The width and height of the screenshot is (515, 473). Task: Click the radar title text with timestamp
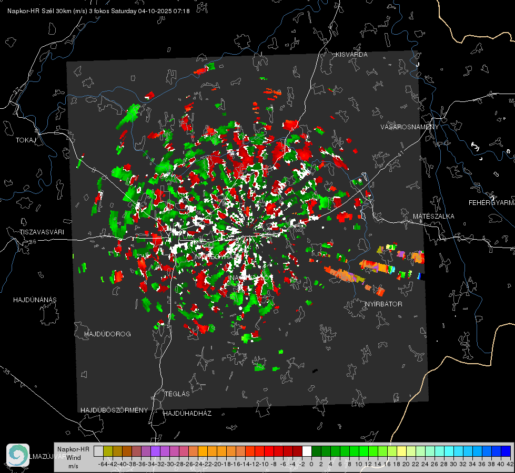tap(98, 11)
